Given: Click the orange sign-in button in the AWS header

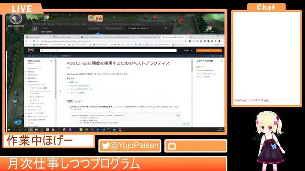Looking at the screenshot, I should (209, 50).
